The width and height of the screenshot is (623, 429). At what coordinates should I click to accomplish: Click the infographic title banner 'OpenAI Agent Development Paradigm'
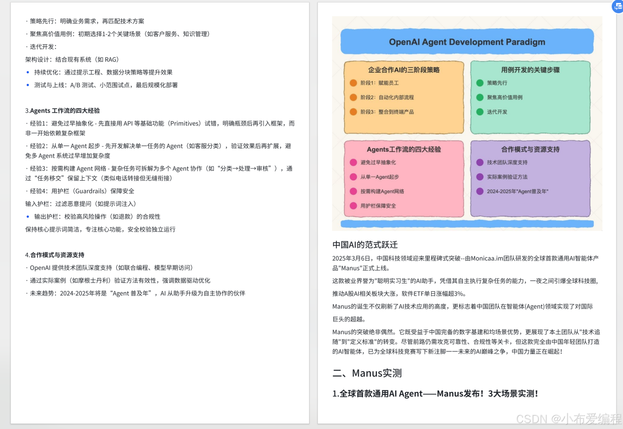pos(467,42)
